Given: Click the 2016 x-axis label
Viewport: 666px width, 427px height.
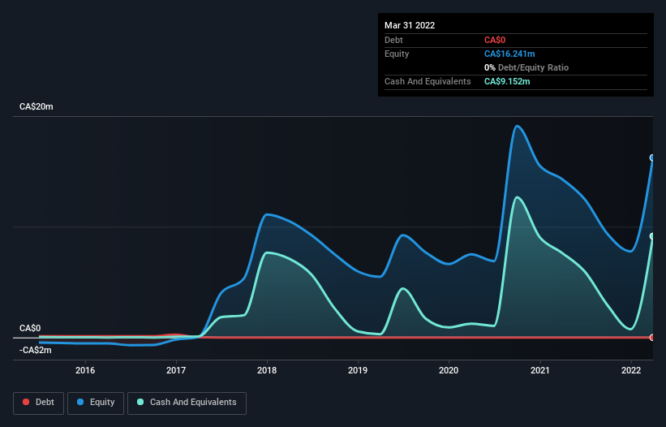Looking at the screenshot, I should click(x=85, y=370).
